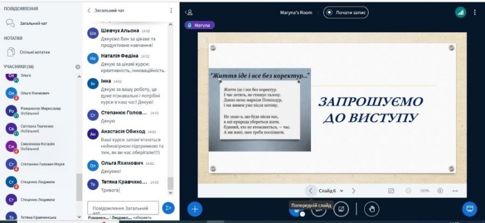Click the Тривога( chat message
The width and height of the screenshot is (485, 223).
[110, 190]
